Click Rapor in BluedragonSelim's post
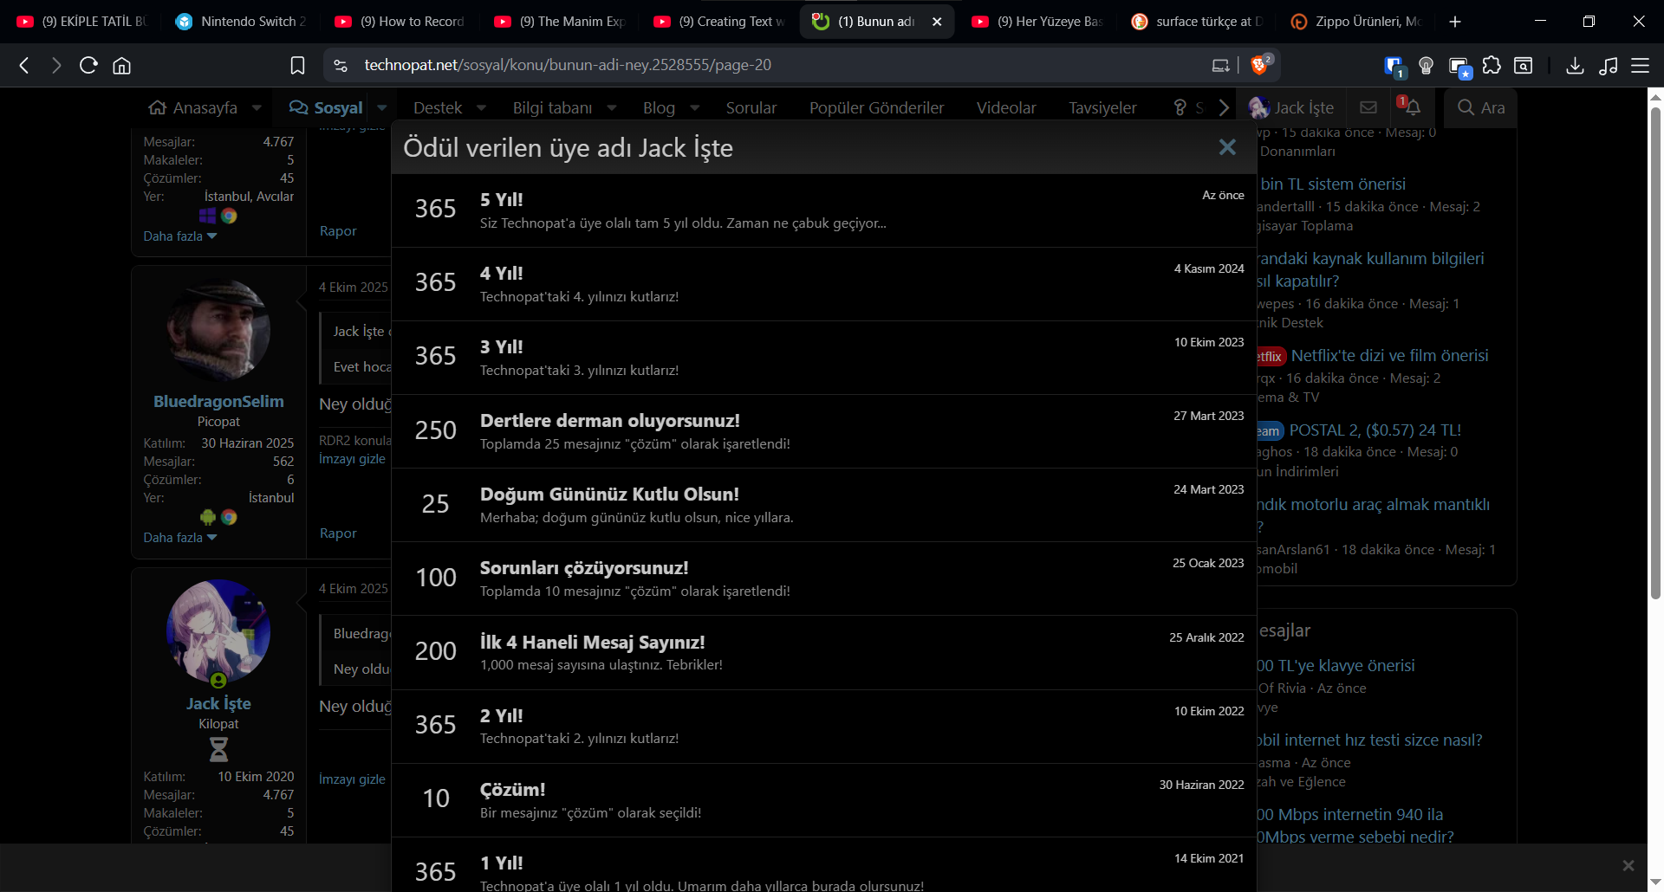This screenshot has width=1664, height=892. coord(338,533)
